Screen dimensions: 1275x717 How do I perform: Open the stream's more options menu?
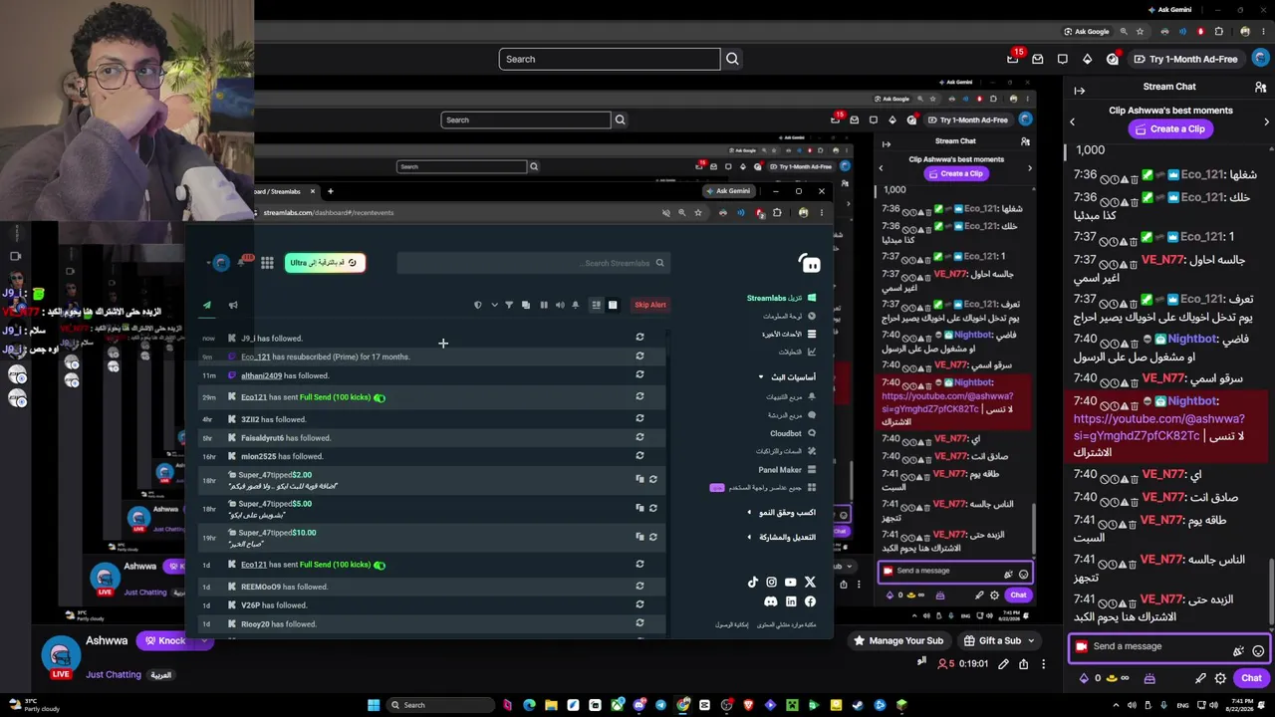[x=1043, y=664]
